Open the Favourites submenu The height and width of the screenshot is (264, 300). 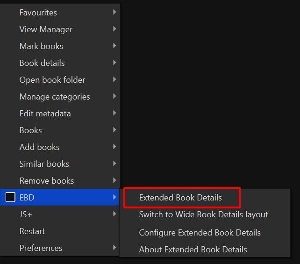click(x=38, y=13)
